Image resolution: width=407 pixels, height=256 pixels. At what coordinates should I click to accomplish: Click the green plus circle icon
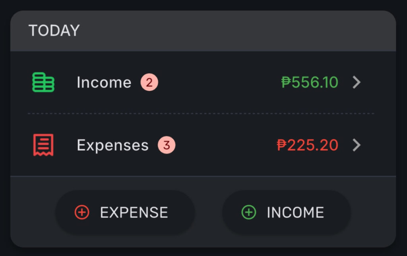click(249, 212)
